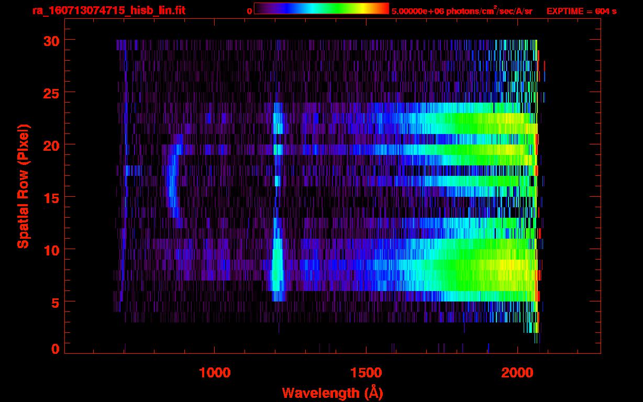The image size is (643, 402).
Task: Click the 5.00000e+06 photons colorbar maximum label
Action: (x=461, y=11)
